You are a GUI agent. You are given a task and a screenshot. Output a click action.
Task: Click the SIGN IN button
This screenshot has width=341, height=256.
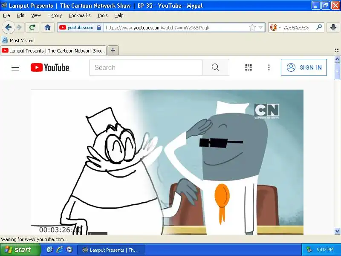click(x=304, y=67)
